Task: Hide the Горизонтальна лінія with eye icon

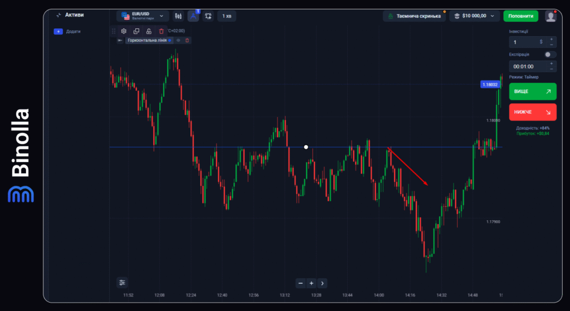Action: tap(179, 40)
